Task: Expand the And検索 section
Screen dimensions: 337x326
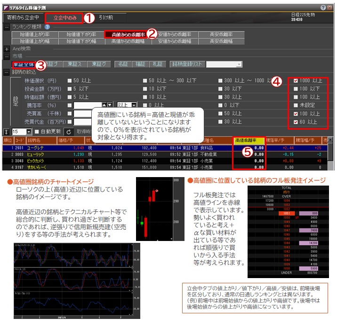Action: [x=7, y=49]
